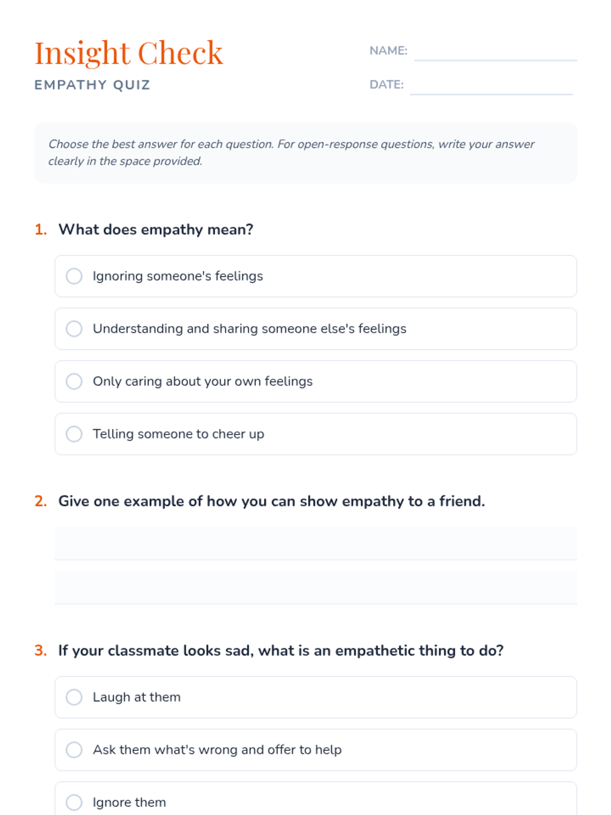The height and width of the screenshot is (815, 611).
Task: Click the "DATE:" label text
Action: (x=386, y=85)
